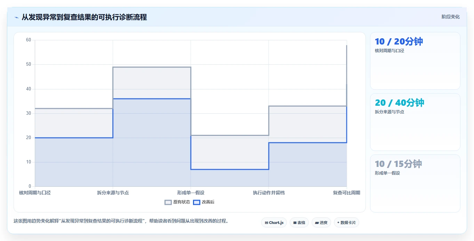Screen dimensions: 474x241
Task: Click card caption 拆分来源与节点
Action: [x=389, y=112]
